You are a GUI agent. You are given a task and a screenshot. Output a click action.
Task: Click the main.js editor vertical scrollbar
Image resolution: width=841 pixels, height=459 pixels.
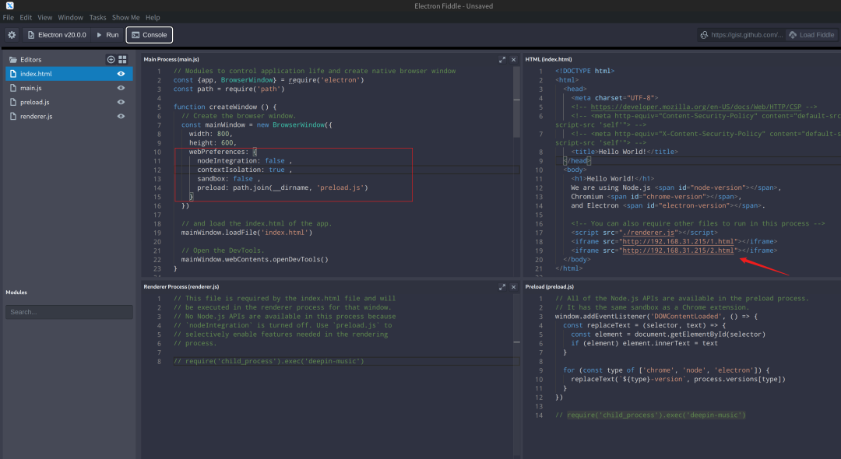pyautogui.click(x=516, y=102)
